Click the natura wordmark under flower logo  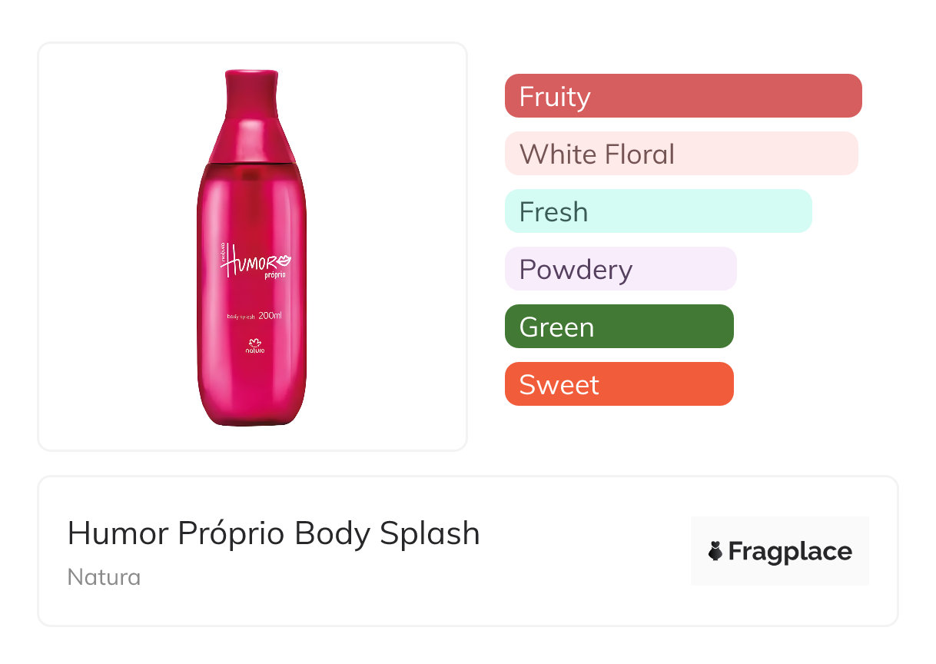coord(254,350)
